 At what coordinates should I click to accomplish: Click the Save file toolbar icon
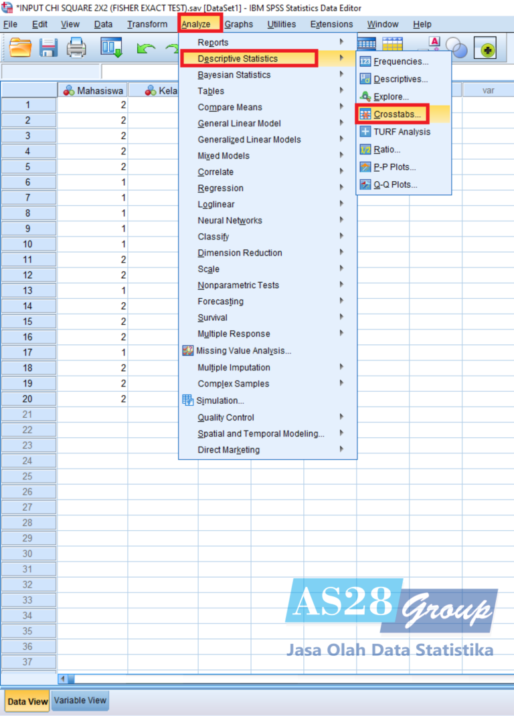[x=49, y=47]
